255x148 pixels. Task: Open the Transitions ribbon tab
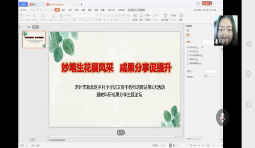76,10
